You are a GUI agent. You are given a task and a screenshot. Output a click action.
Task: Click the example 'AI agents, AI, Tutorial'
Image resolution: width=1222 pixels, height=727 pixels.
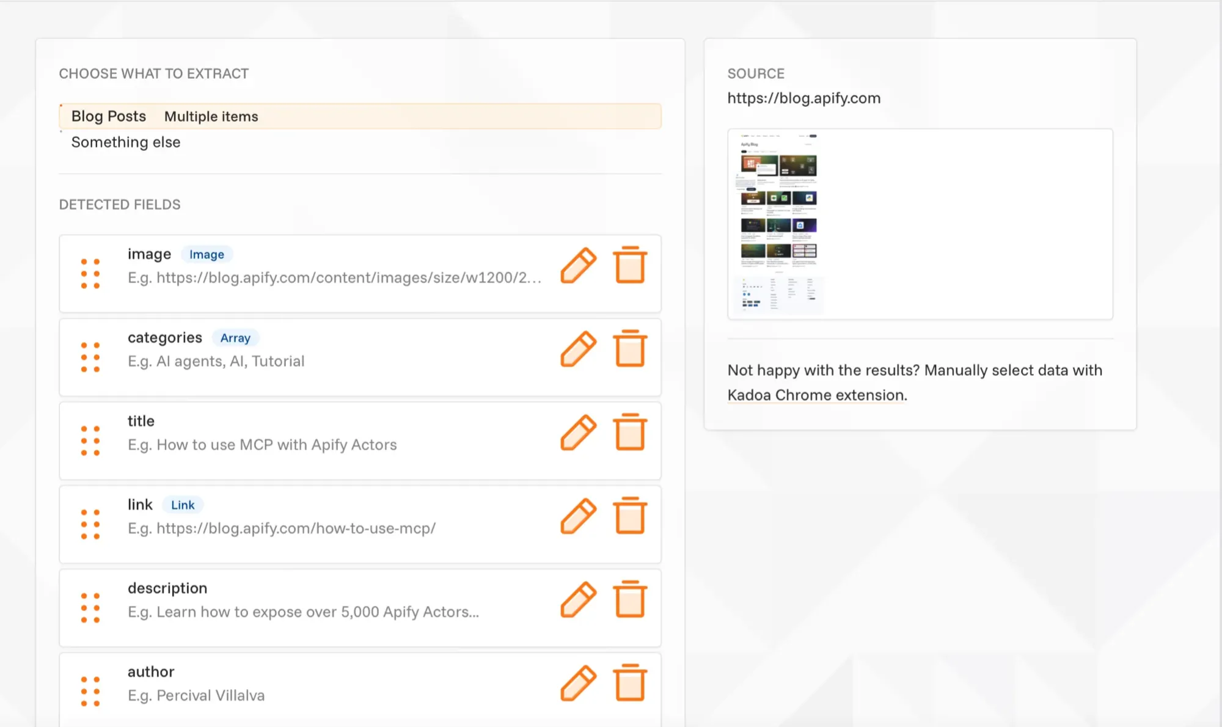click(x=230, y=362)
